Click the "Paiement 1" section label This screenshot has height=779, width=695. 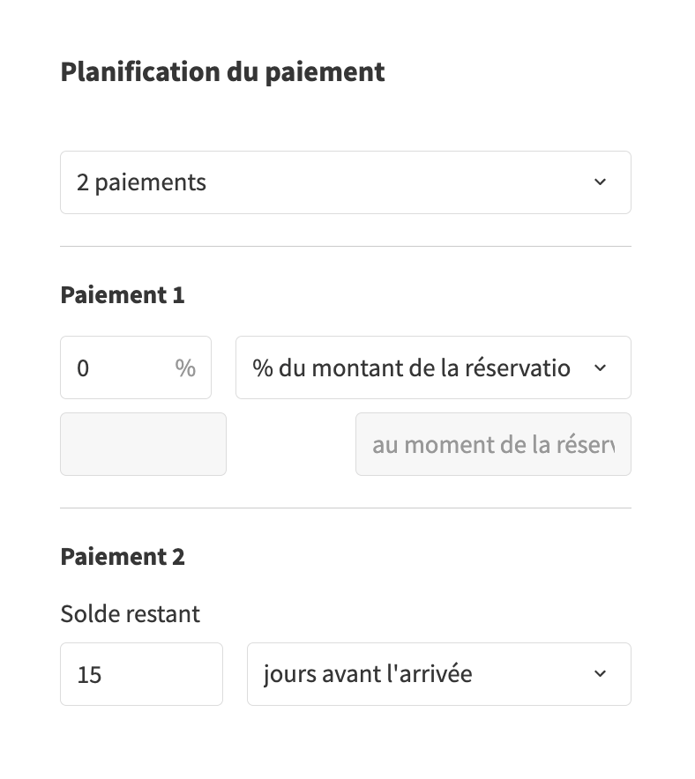pyautogui.click(x=123, y=295)
